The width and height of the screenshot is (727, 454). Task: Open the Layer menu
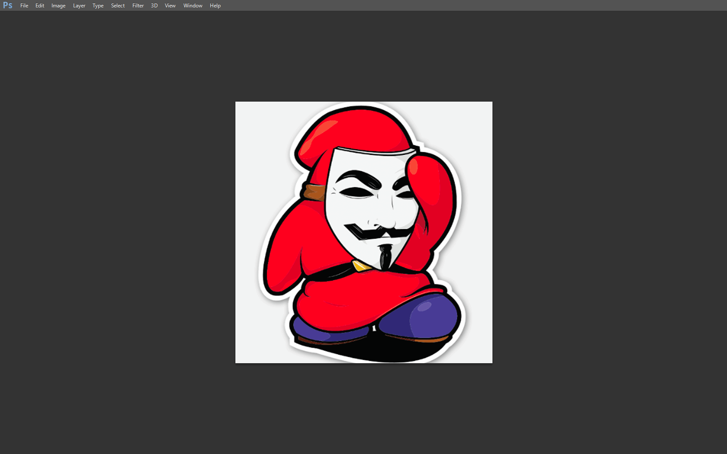tap(79, 6)
